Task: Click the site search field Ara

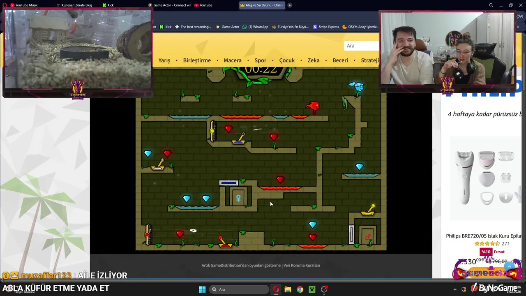Action: (362, 46)
